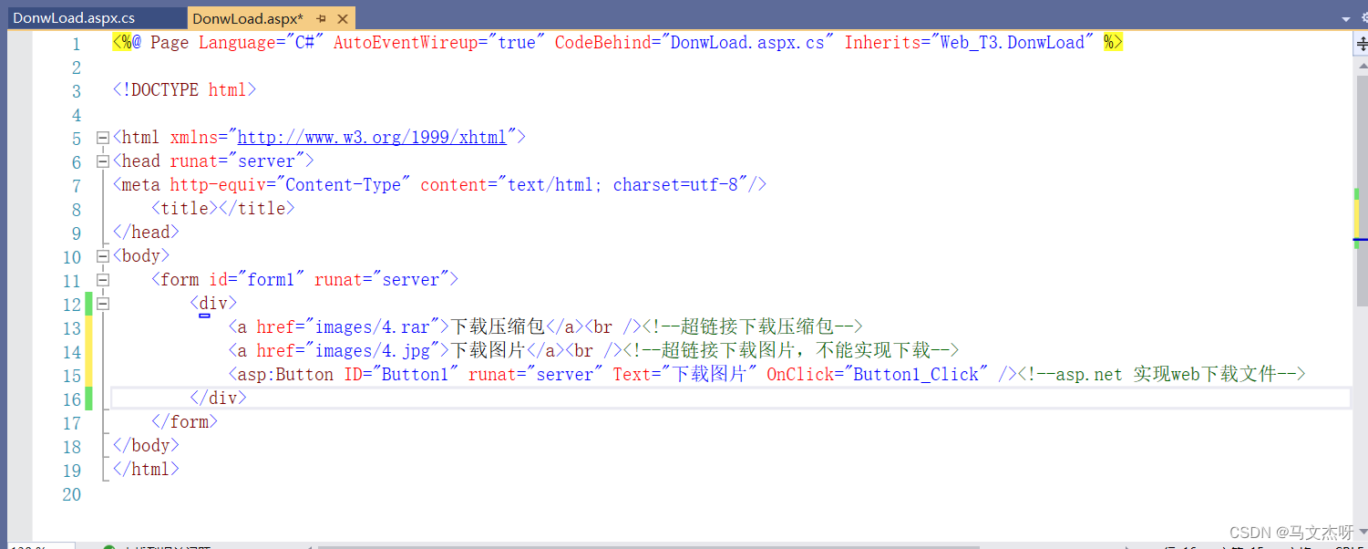The image size is (1368, 549).
Task: Follow the www.w3.org/1999/xhtml hyperlink
Action: (374, 137)
